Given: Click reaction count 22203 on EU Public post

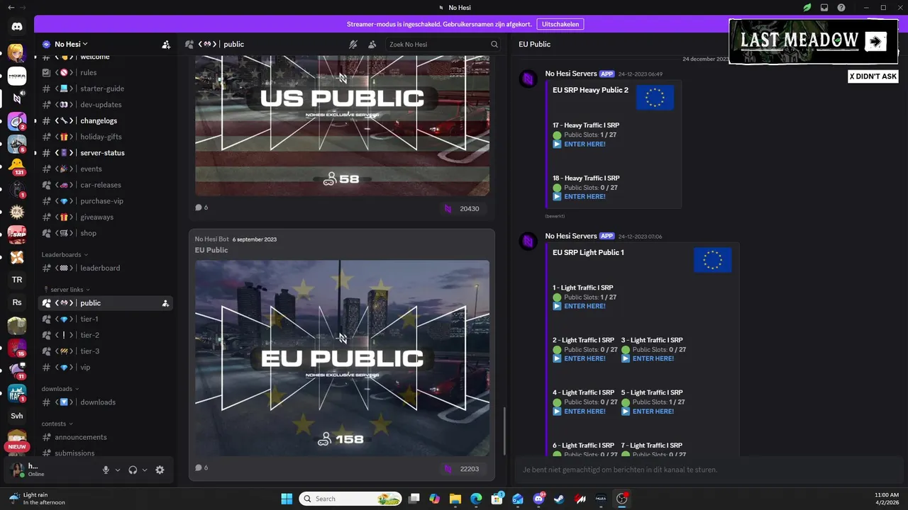Looking at the screenshot, I should (462, 469).
